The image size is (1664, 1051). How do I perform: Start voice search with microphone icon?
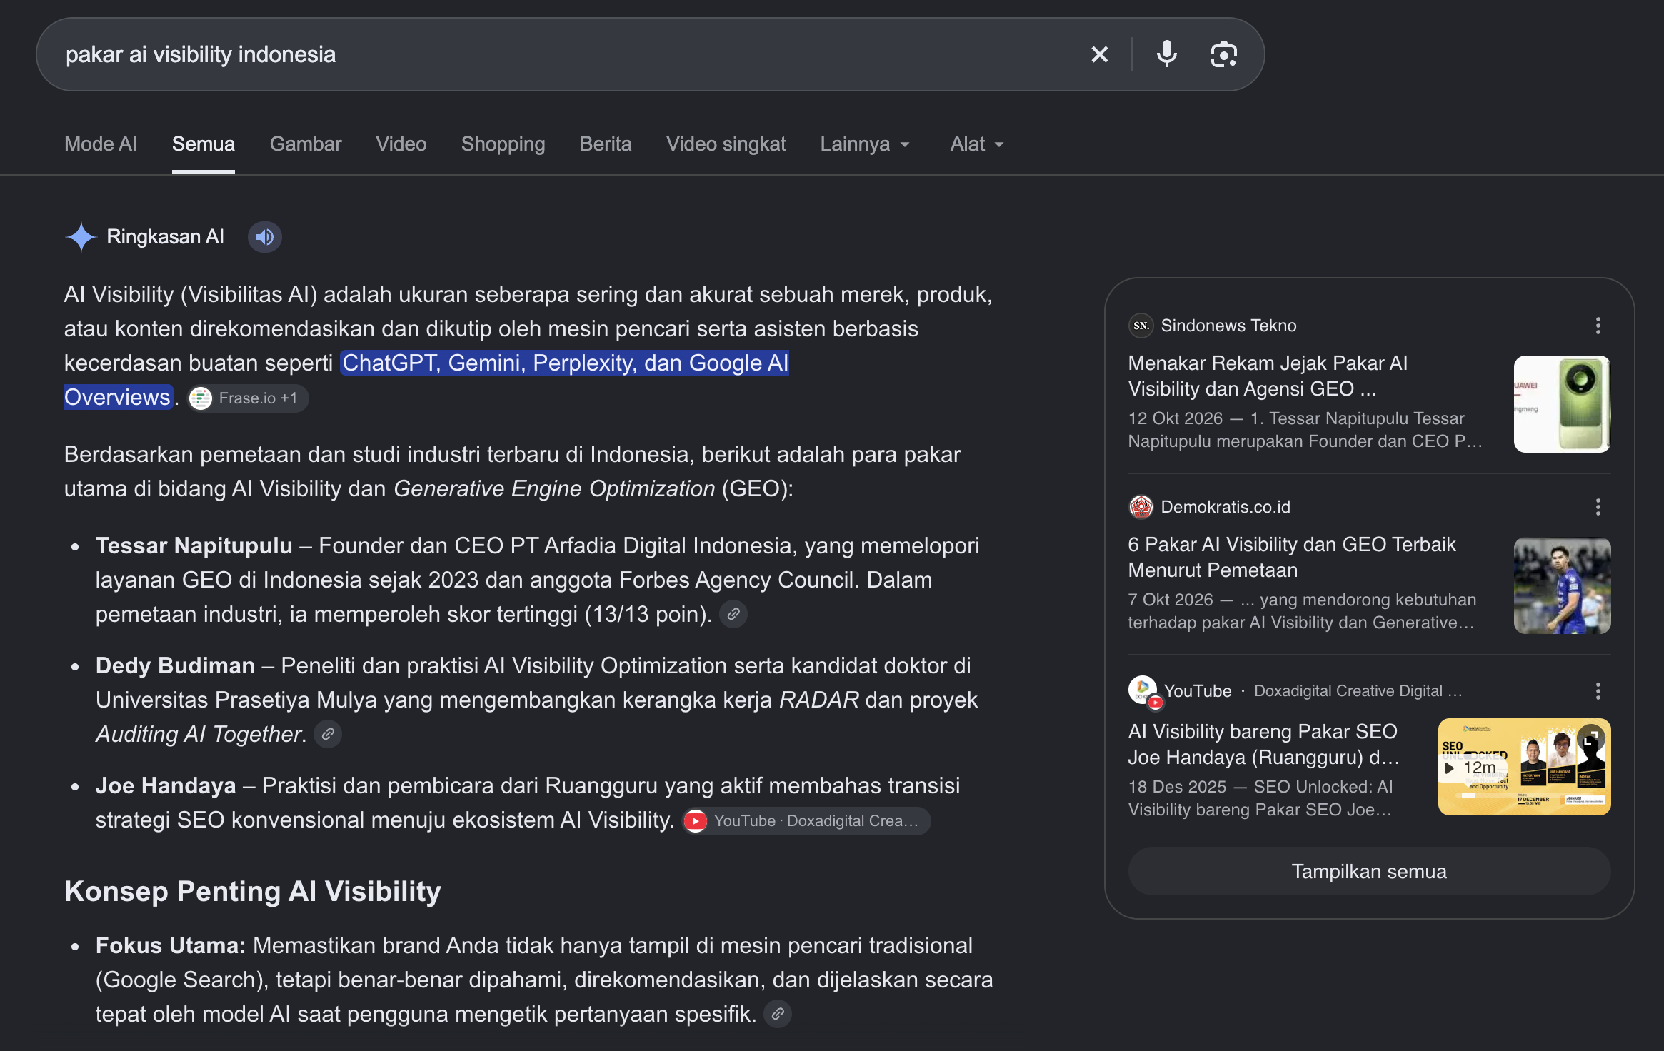point(1166,54)
